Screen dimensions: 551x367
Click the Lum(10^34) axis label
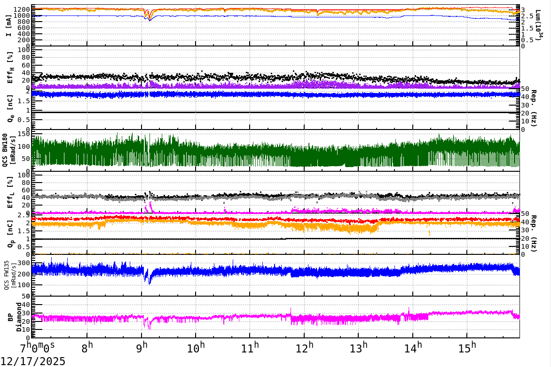(x=537, y=23)
